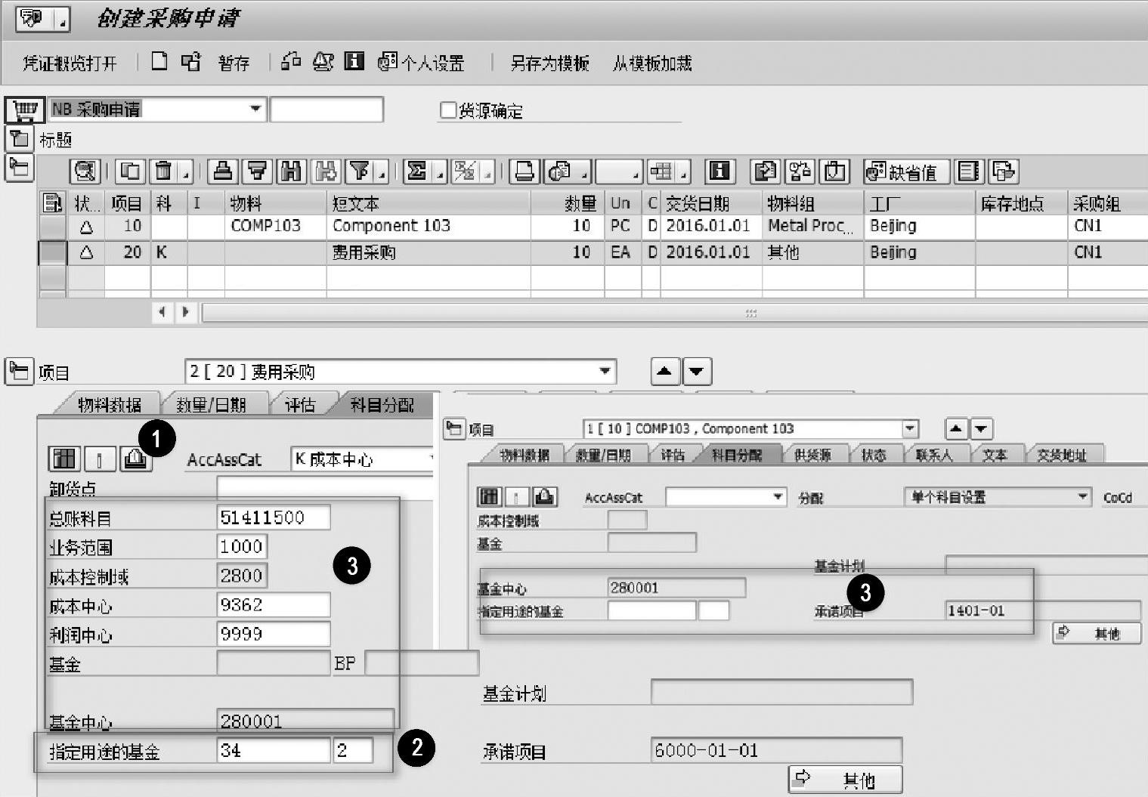Image resolution: width=1148 pixels, height=797 pixels.
Task: Open the filter funnel tool
Action: (x=360, y=172)
